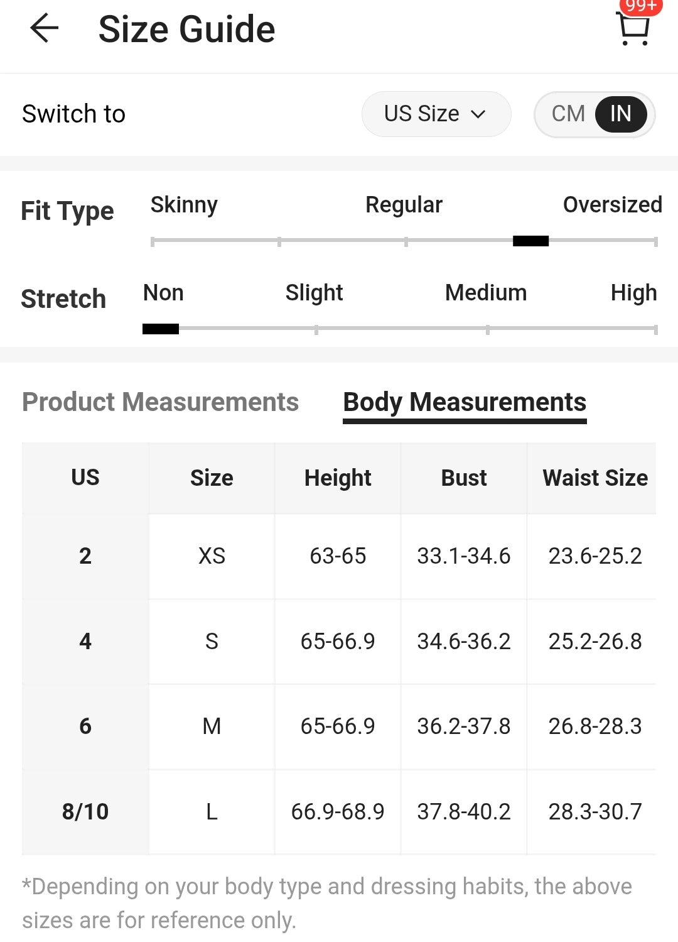Expand the US Size chevron arrow

coord(478,114)
